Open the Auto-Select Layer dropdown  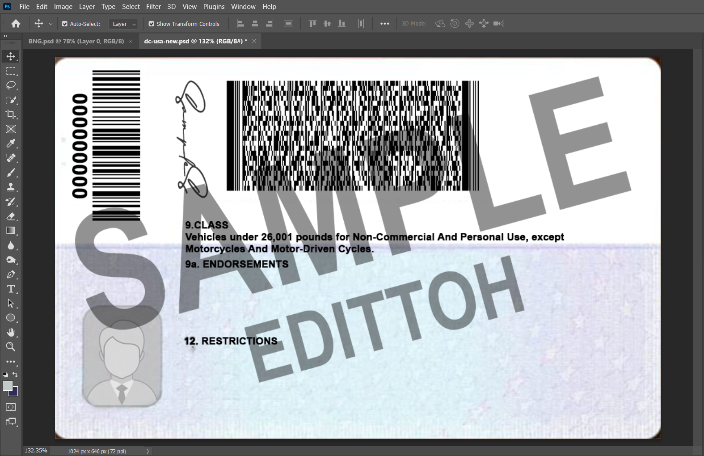(x=123, y=24)
